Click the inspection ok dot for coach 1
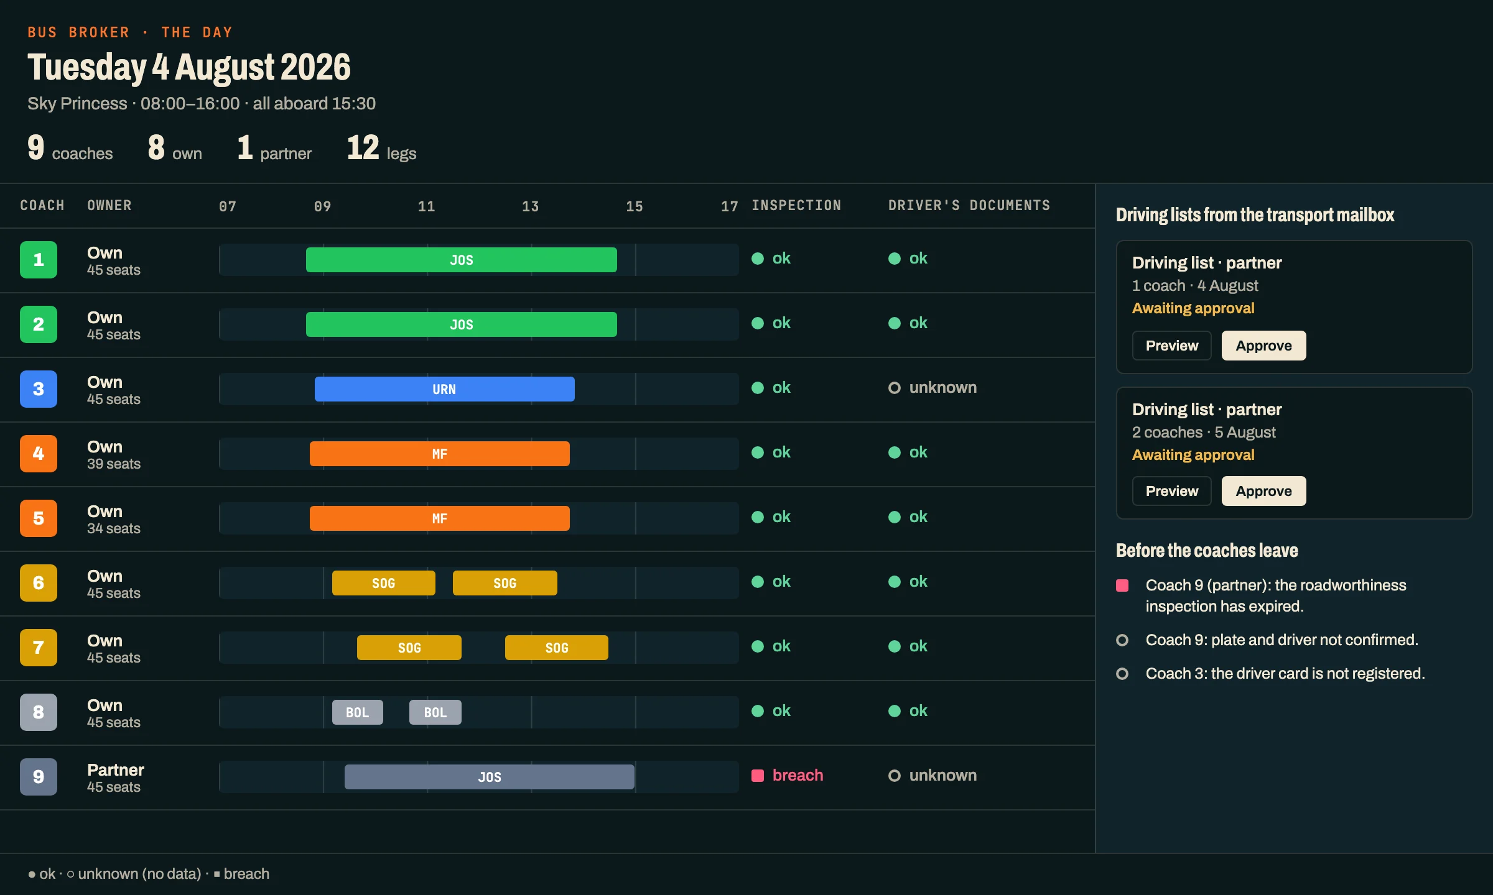 point(758,259)
